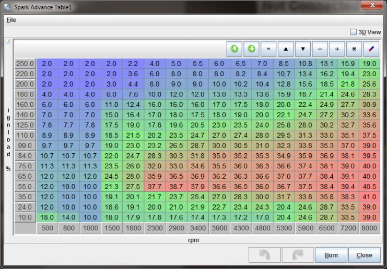
Task: Select the 500 rpm column header
Action: point(46,228)
